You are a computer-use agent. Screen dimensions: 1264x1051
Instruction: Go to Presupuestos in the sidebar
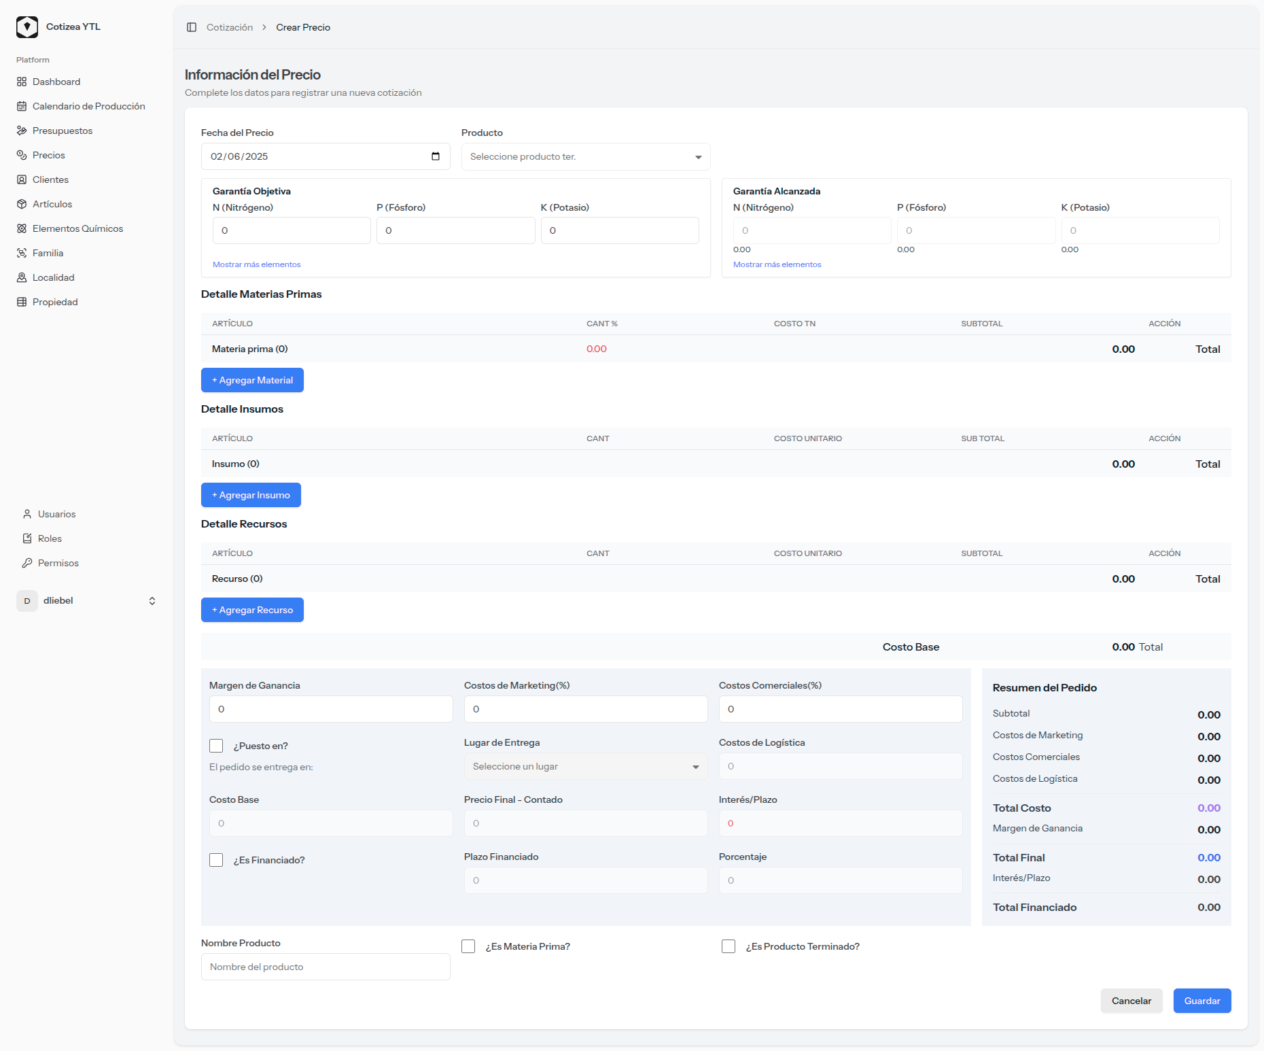pyautogui.click(x=63, y=131)
